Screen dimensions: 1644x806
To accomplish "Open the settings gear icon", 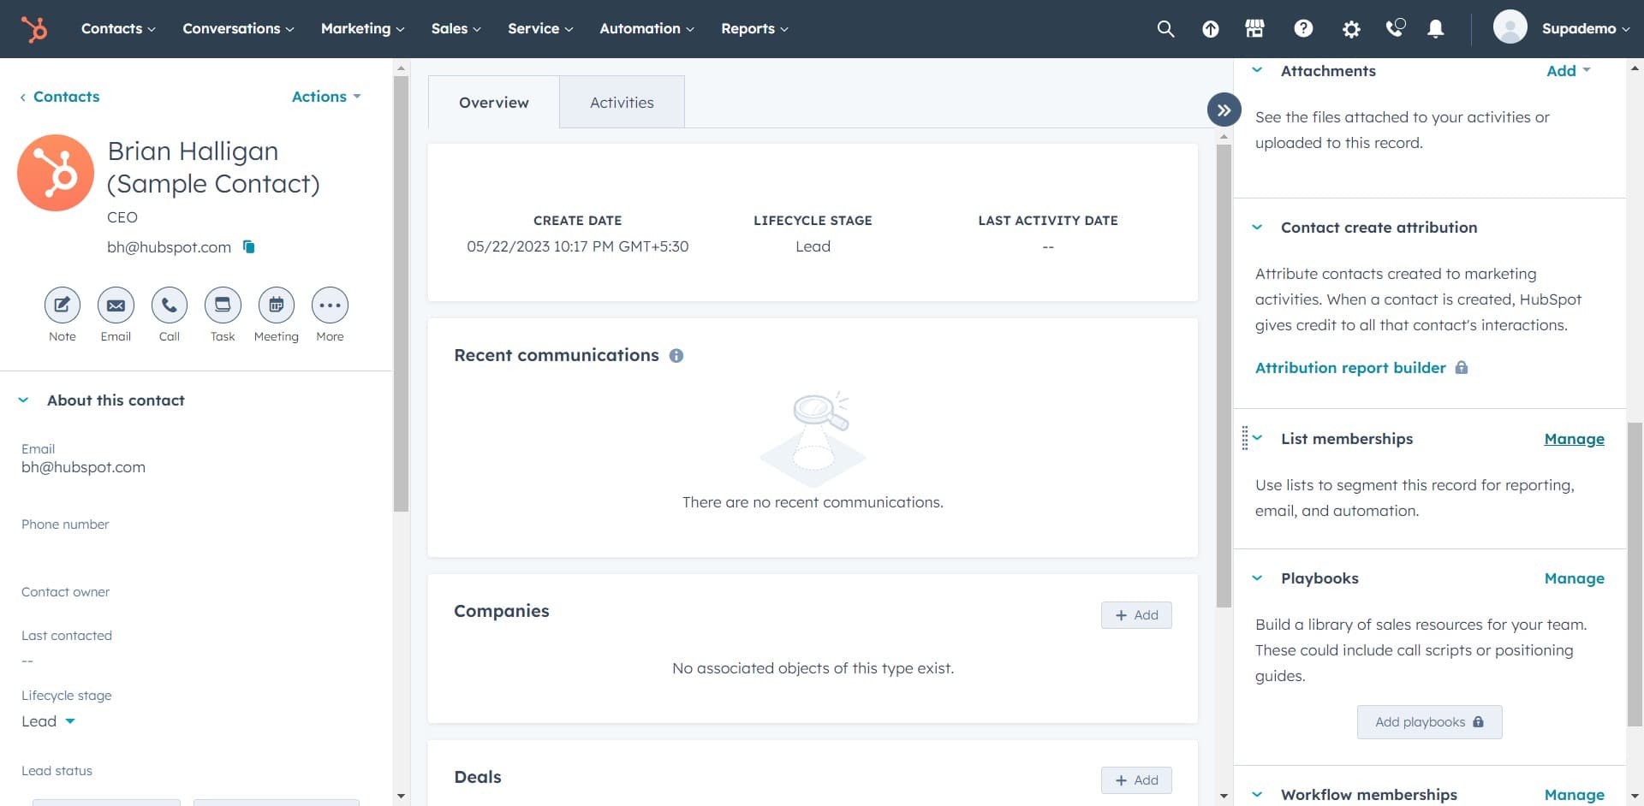I will (1350, 28).
